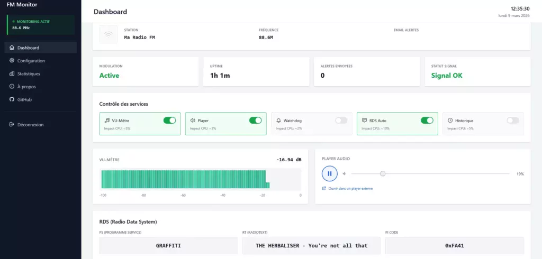Pause the audio player
This screenshot has width=542, height=259.
coord(329,173)
